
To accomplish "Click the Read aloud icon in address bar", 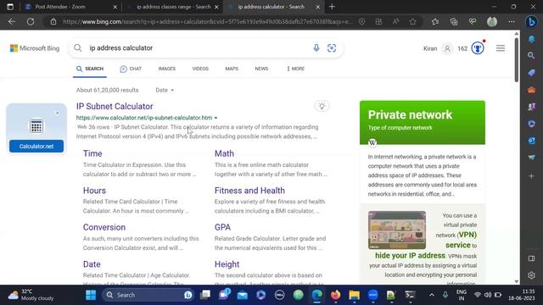I will point(395,21).
